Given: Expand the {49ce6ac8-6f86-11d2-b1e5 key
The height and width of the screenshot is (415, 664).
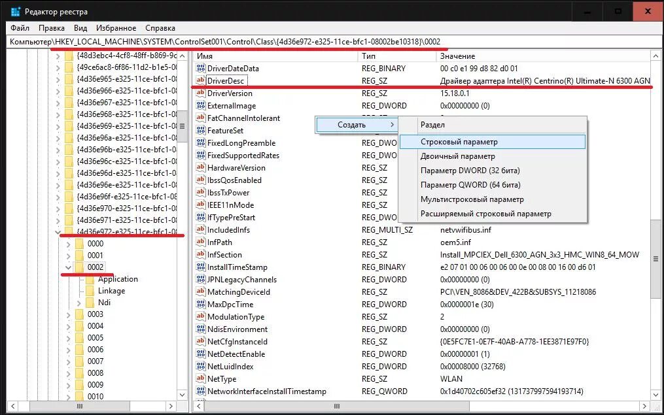Looking at the screenshot, I should pos(58,67).
